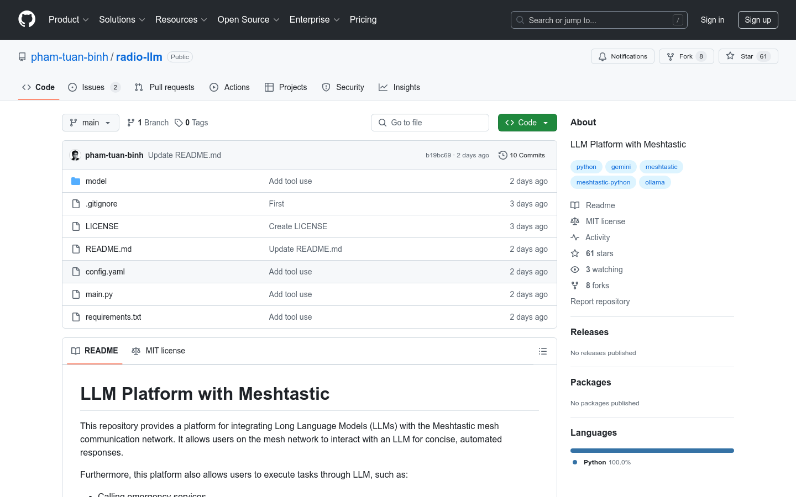The height and width of the screenshot is (497, 796).
Task: Click the stars icon in About sidebar
Action: pos(575,253)
